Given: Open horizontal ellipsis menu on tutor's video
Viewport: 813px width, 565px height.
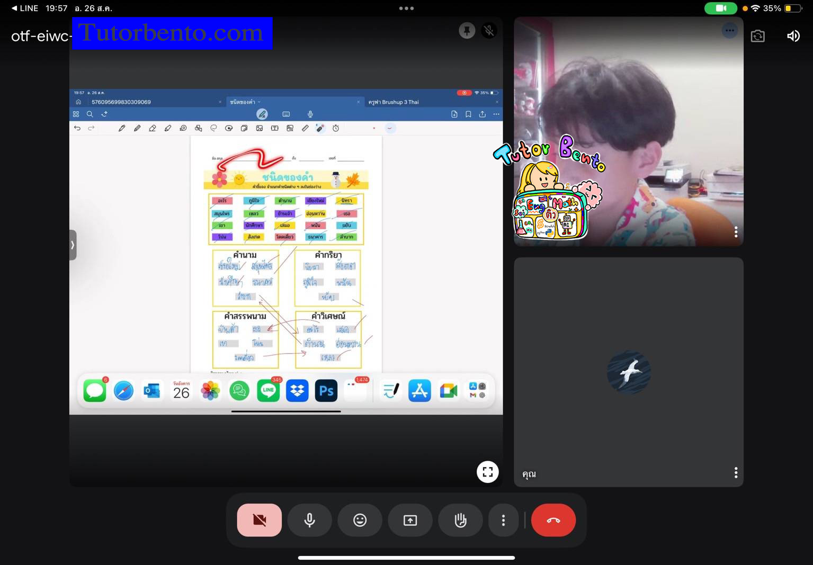Looking at the screenshot, I should click(x=729, y=31).
